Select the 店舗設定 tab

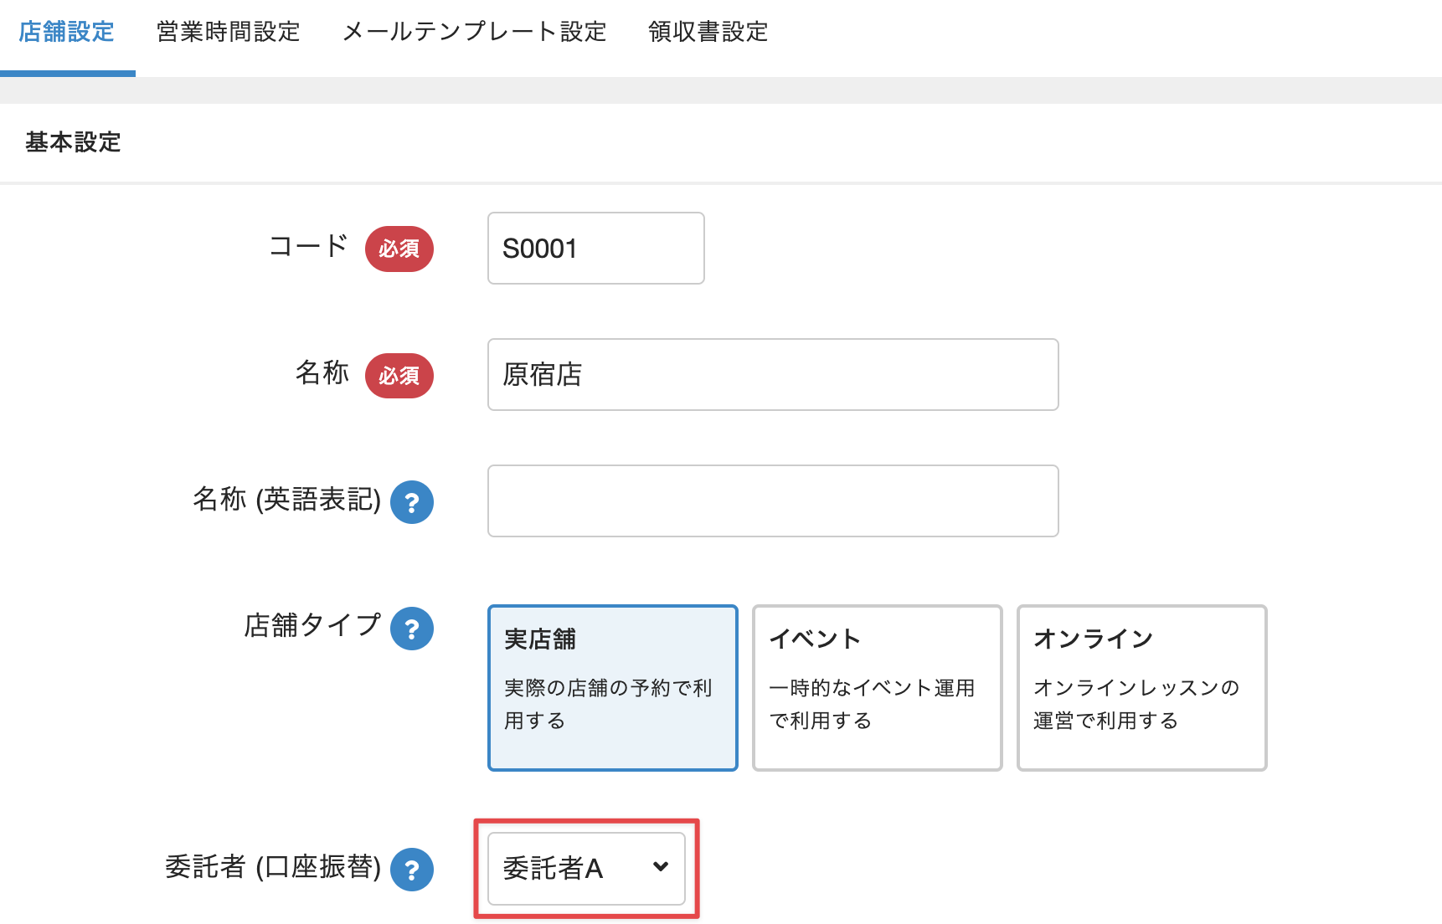pyautogui.click(x=67, y=32)
